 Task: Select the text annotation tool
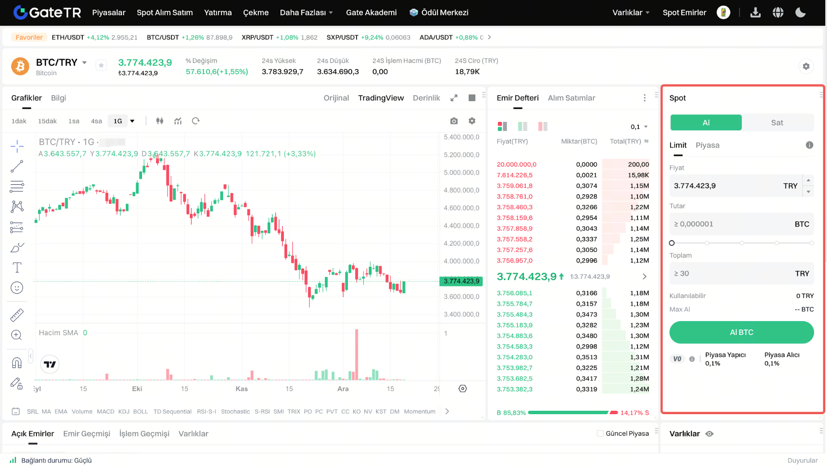coord(17,267)
